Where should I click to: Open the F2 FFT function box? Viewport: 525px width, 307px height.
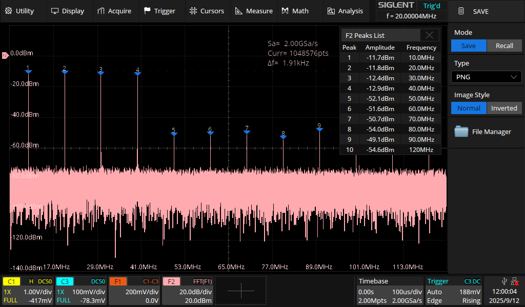(x=188, y=291)
